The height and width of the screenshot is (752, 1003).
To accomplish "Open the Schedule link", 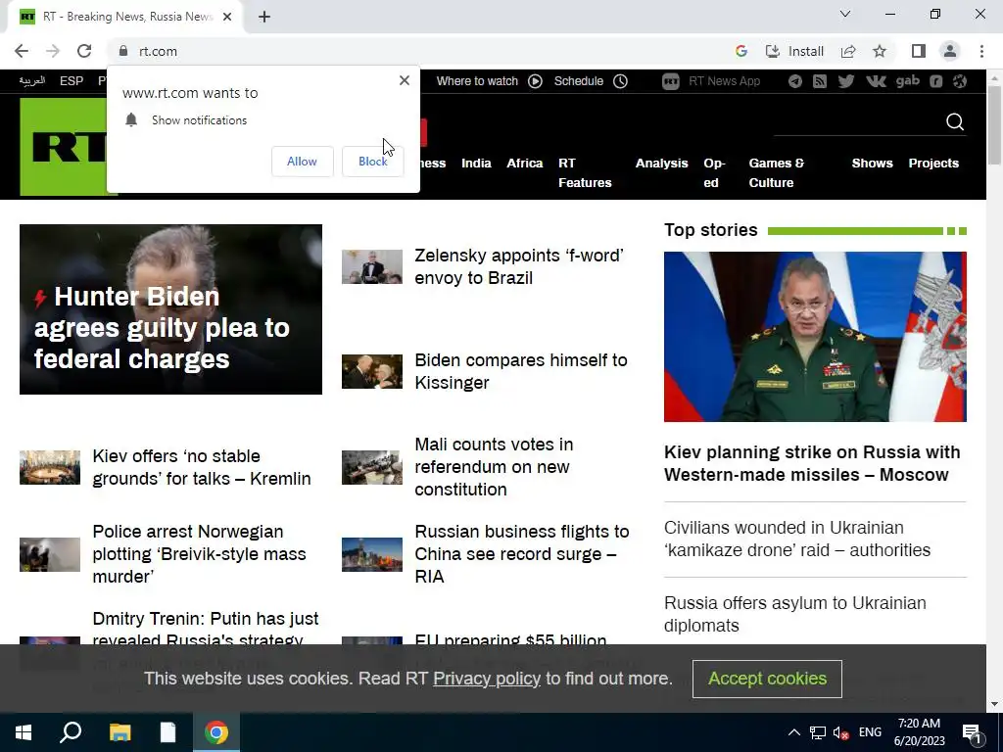I will (x=578, y=81).
